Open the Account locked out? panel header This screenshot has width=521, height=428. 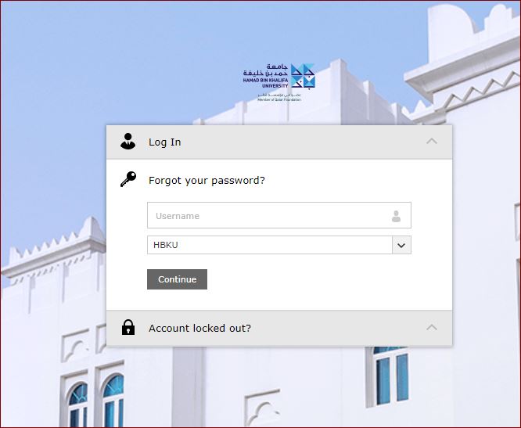pos(279,329)
